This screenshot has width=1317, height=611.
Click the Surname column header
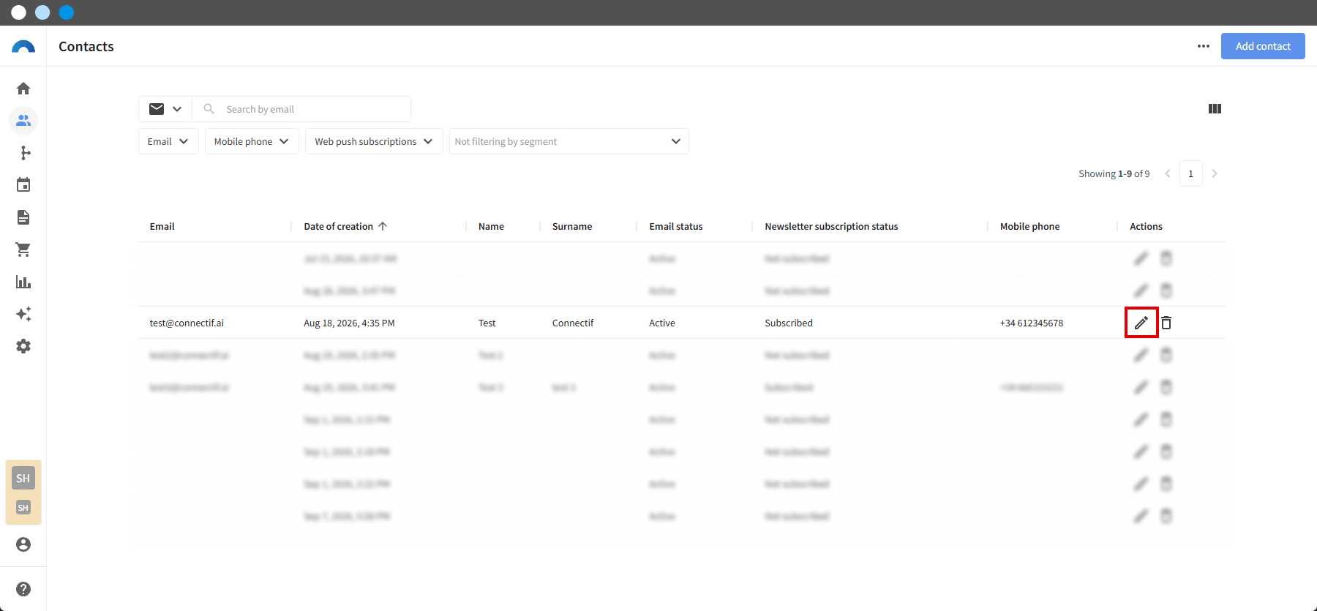click(572, 226)
